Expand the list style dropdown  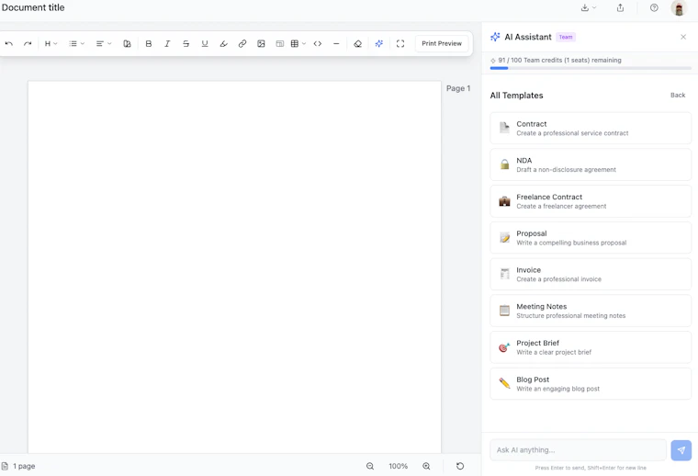[76, 43]
